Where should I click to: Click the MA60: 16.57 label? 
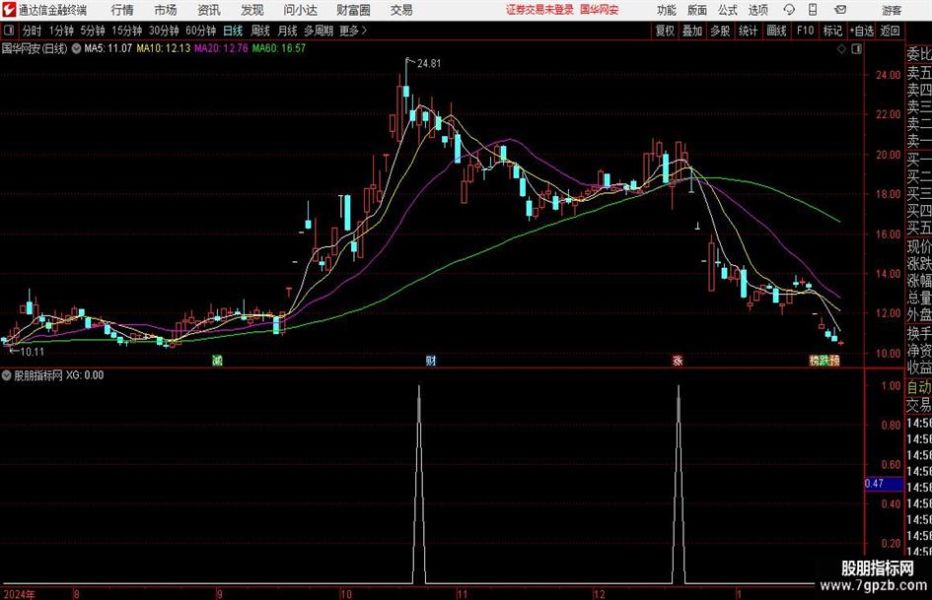[279, 48]
